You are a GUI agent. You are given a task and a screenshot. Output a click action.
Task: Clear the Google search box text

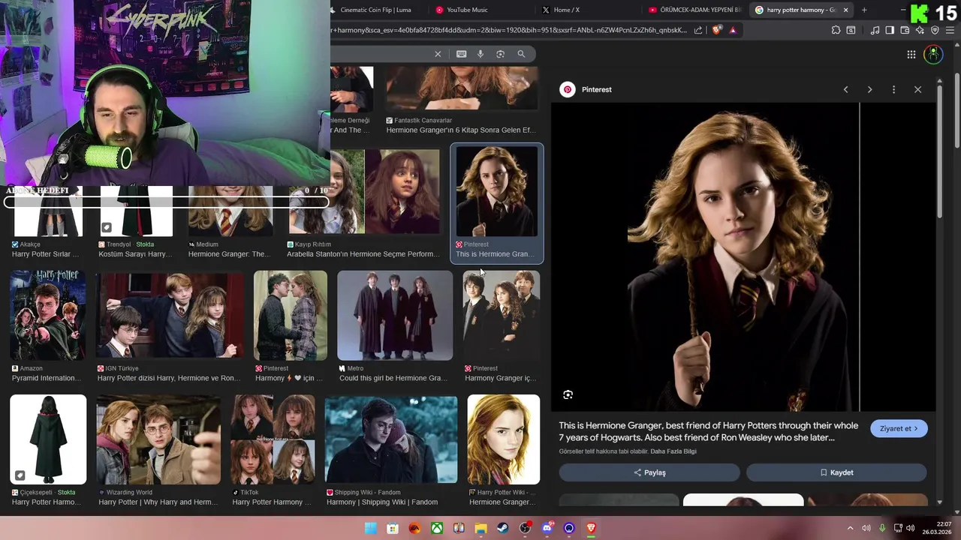tap(438, 54)
